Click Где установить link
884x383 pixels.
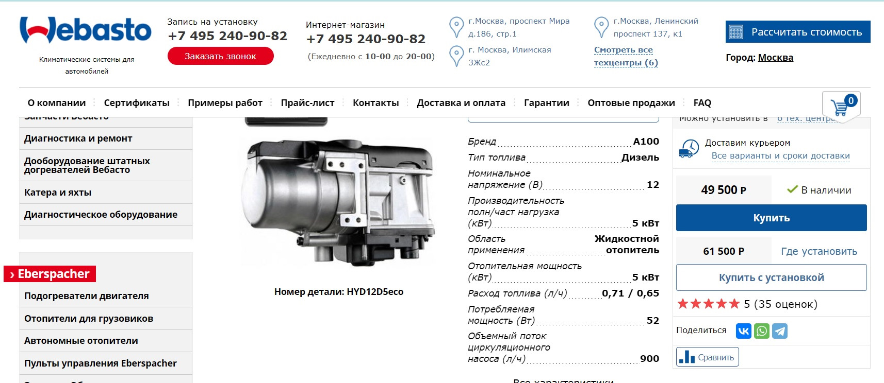click(819, 251)
